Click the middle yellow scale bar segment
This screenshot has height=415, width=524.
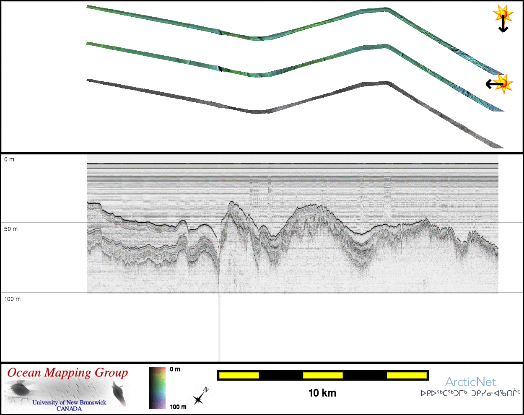coord(323,375)
